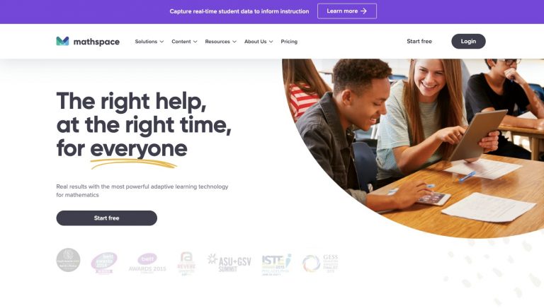544x308 pixels.
Task: Click the Mathspace M logo icon
Action: pyautogui.click(x=62, y=41)
